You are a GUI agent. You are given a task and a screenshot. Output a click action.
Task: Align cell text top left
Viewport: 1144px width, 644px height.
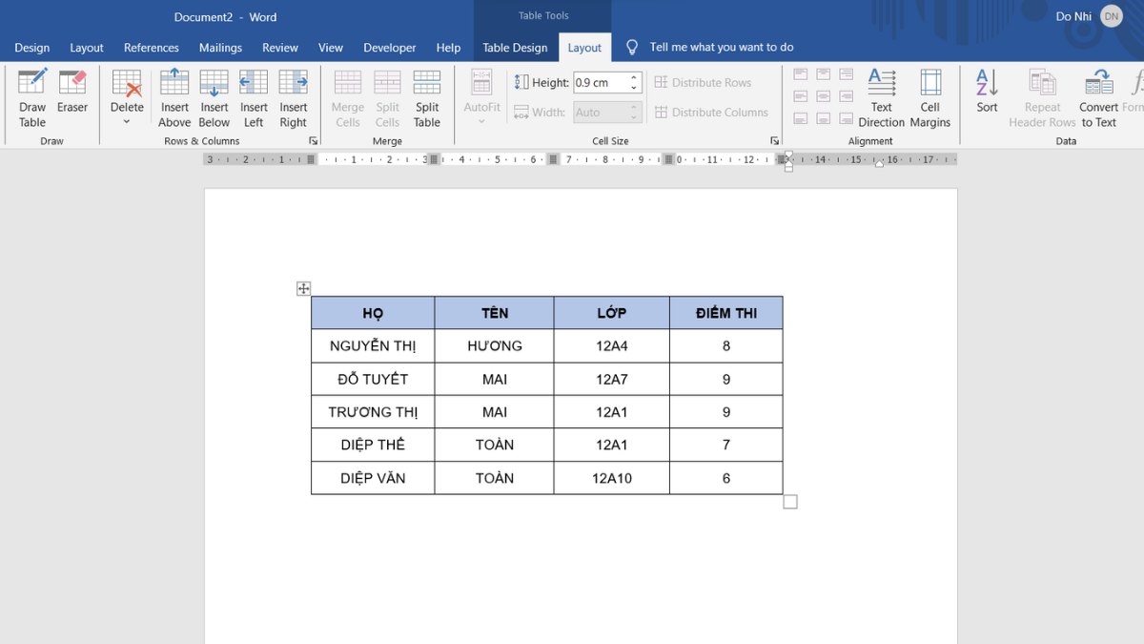[801, 74]
